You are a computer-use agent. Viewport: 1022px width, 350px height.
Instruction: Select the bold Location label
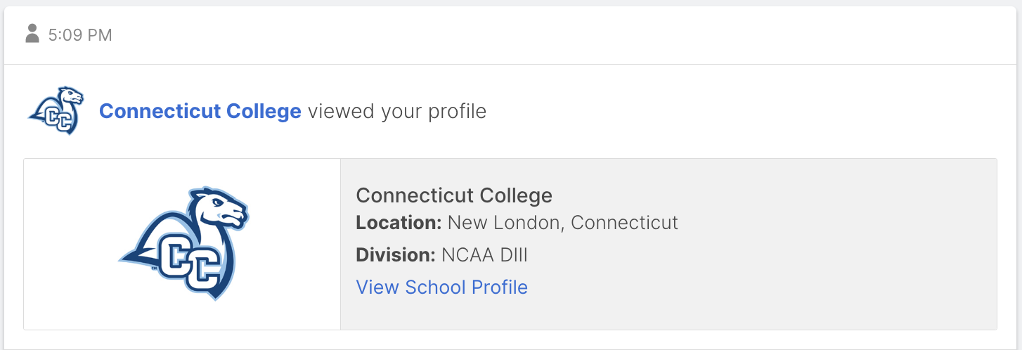[399, 223]
